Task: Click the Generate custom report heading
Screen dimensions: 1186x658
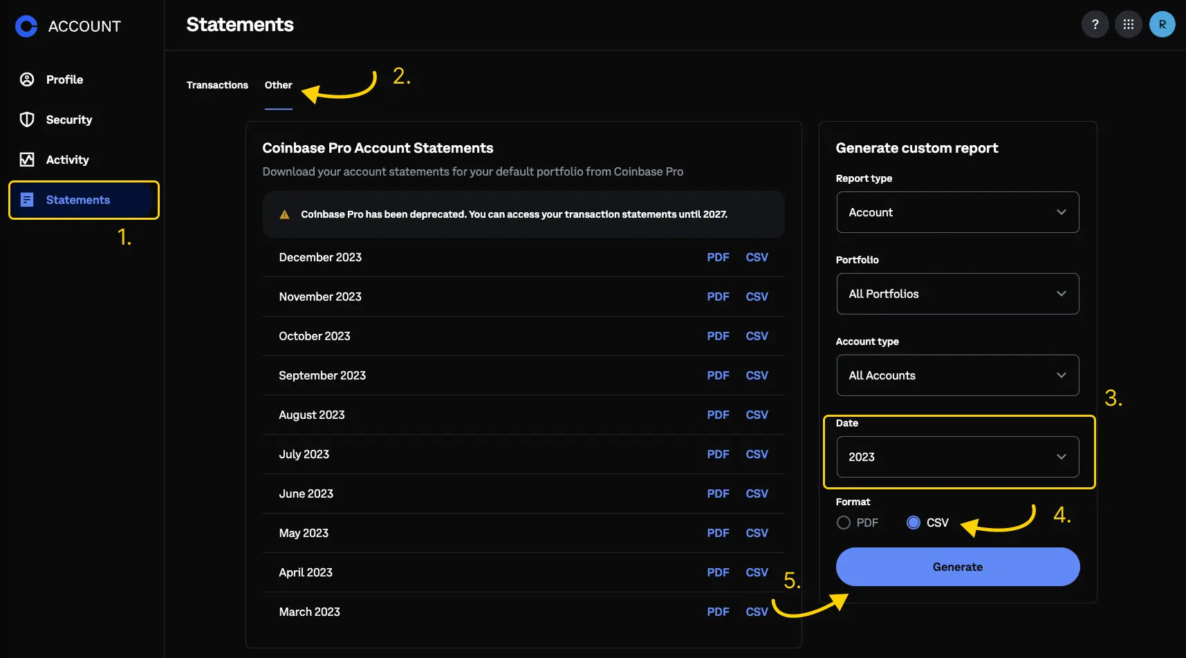Action: 917,148
